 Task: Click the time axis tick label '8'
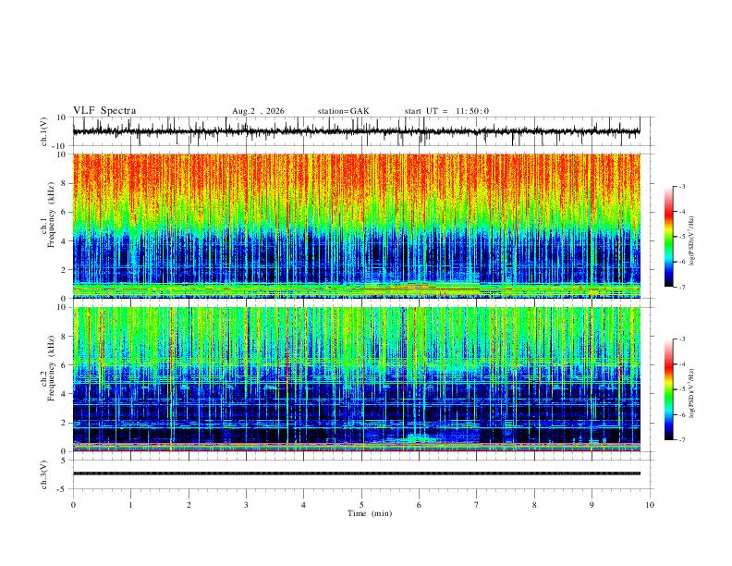pyautogui.click(x=534, y=505)
